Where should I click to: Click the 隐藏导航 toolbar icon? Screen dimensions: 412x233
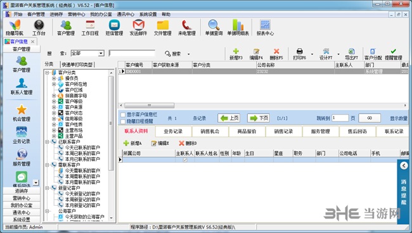(15, 27)
